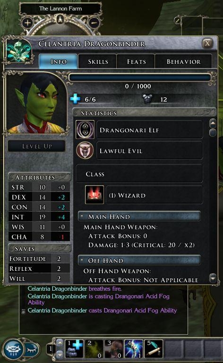Use hotbar slot 1 healing item
The width and height of the screenshot is (223, 363).
click(x=74, y=349)
